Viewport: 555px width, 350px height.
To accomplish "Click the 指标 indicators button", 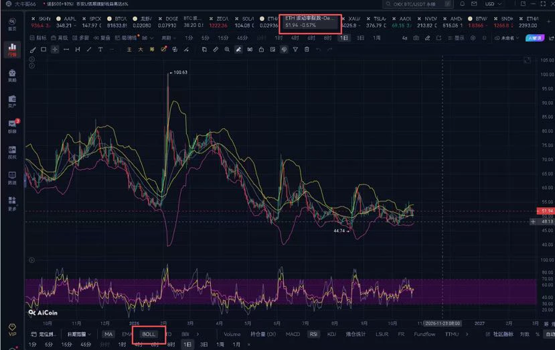I will pyautogui.click(x=38, y=38).
